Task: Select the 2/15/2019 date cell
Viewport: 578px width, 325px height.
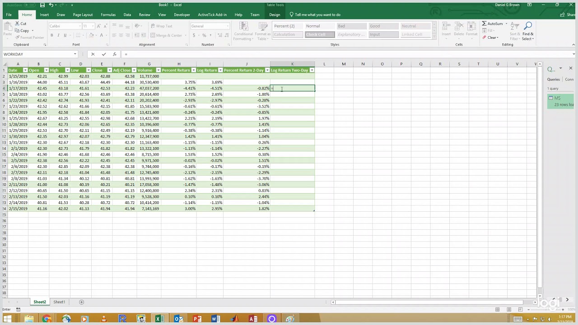Action: (18, 209)
